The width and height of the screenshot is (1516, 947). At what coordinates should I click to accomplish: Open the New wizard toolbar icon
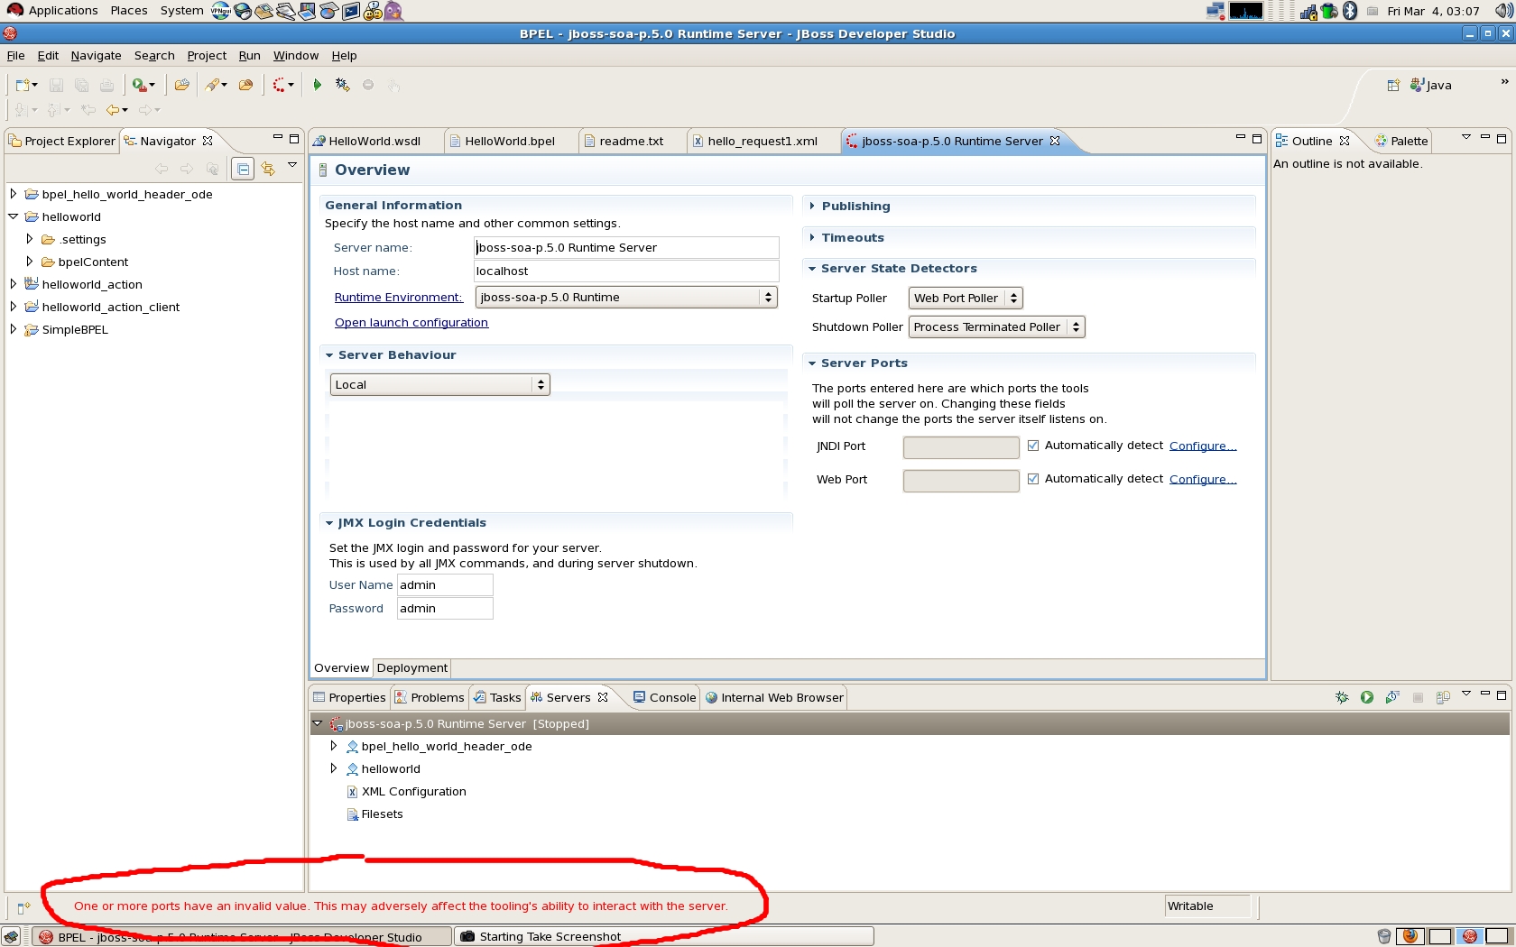point(23,85)
